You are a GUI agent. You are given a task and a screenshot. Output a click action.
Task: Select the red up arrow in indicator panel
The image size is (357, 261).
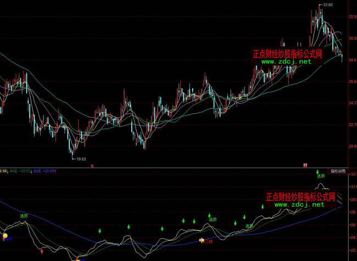coord(42,251)
